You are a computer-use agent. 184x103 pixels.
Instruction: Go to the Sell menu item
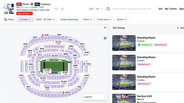tap(160, 9)
